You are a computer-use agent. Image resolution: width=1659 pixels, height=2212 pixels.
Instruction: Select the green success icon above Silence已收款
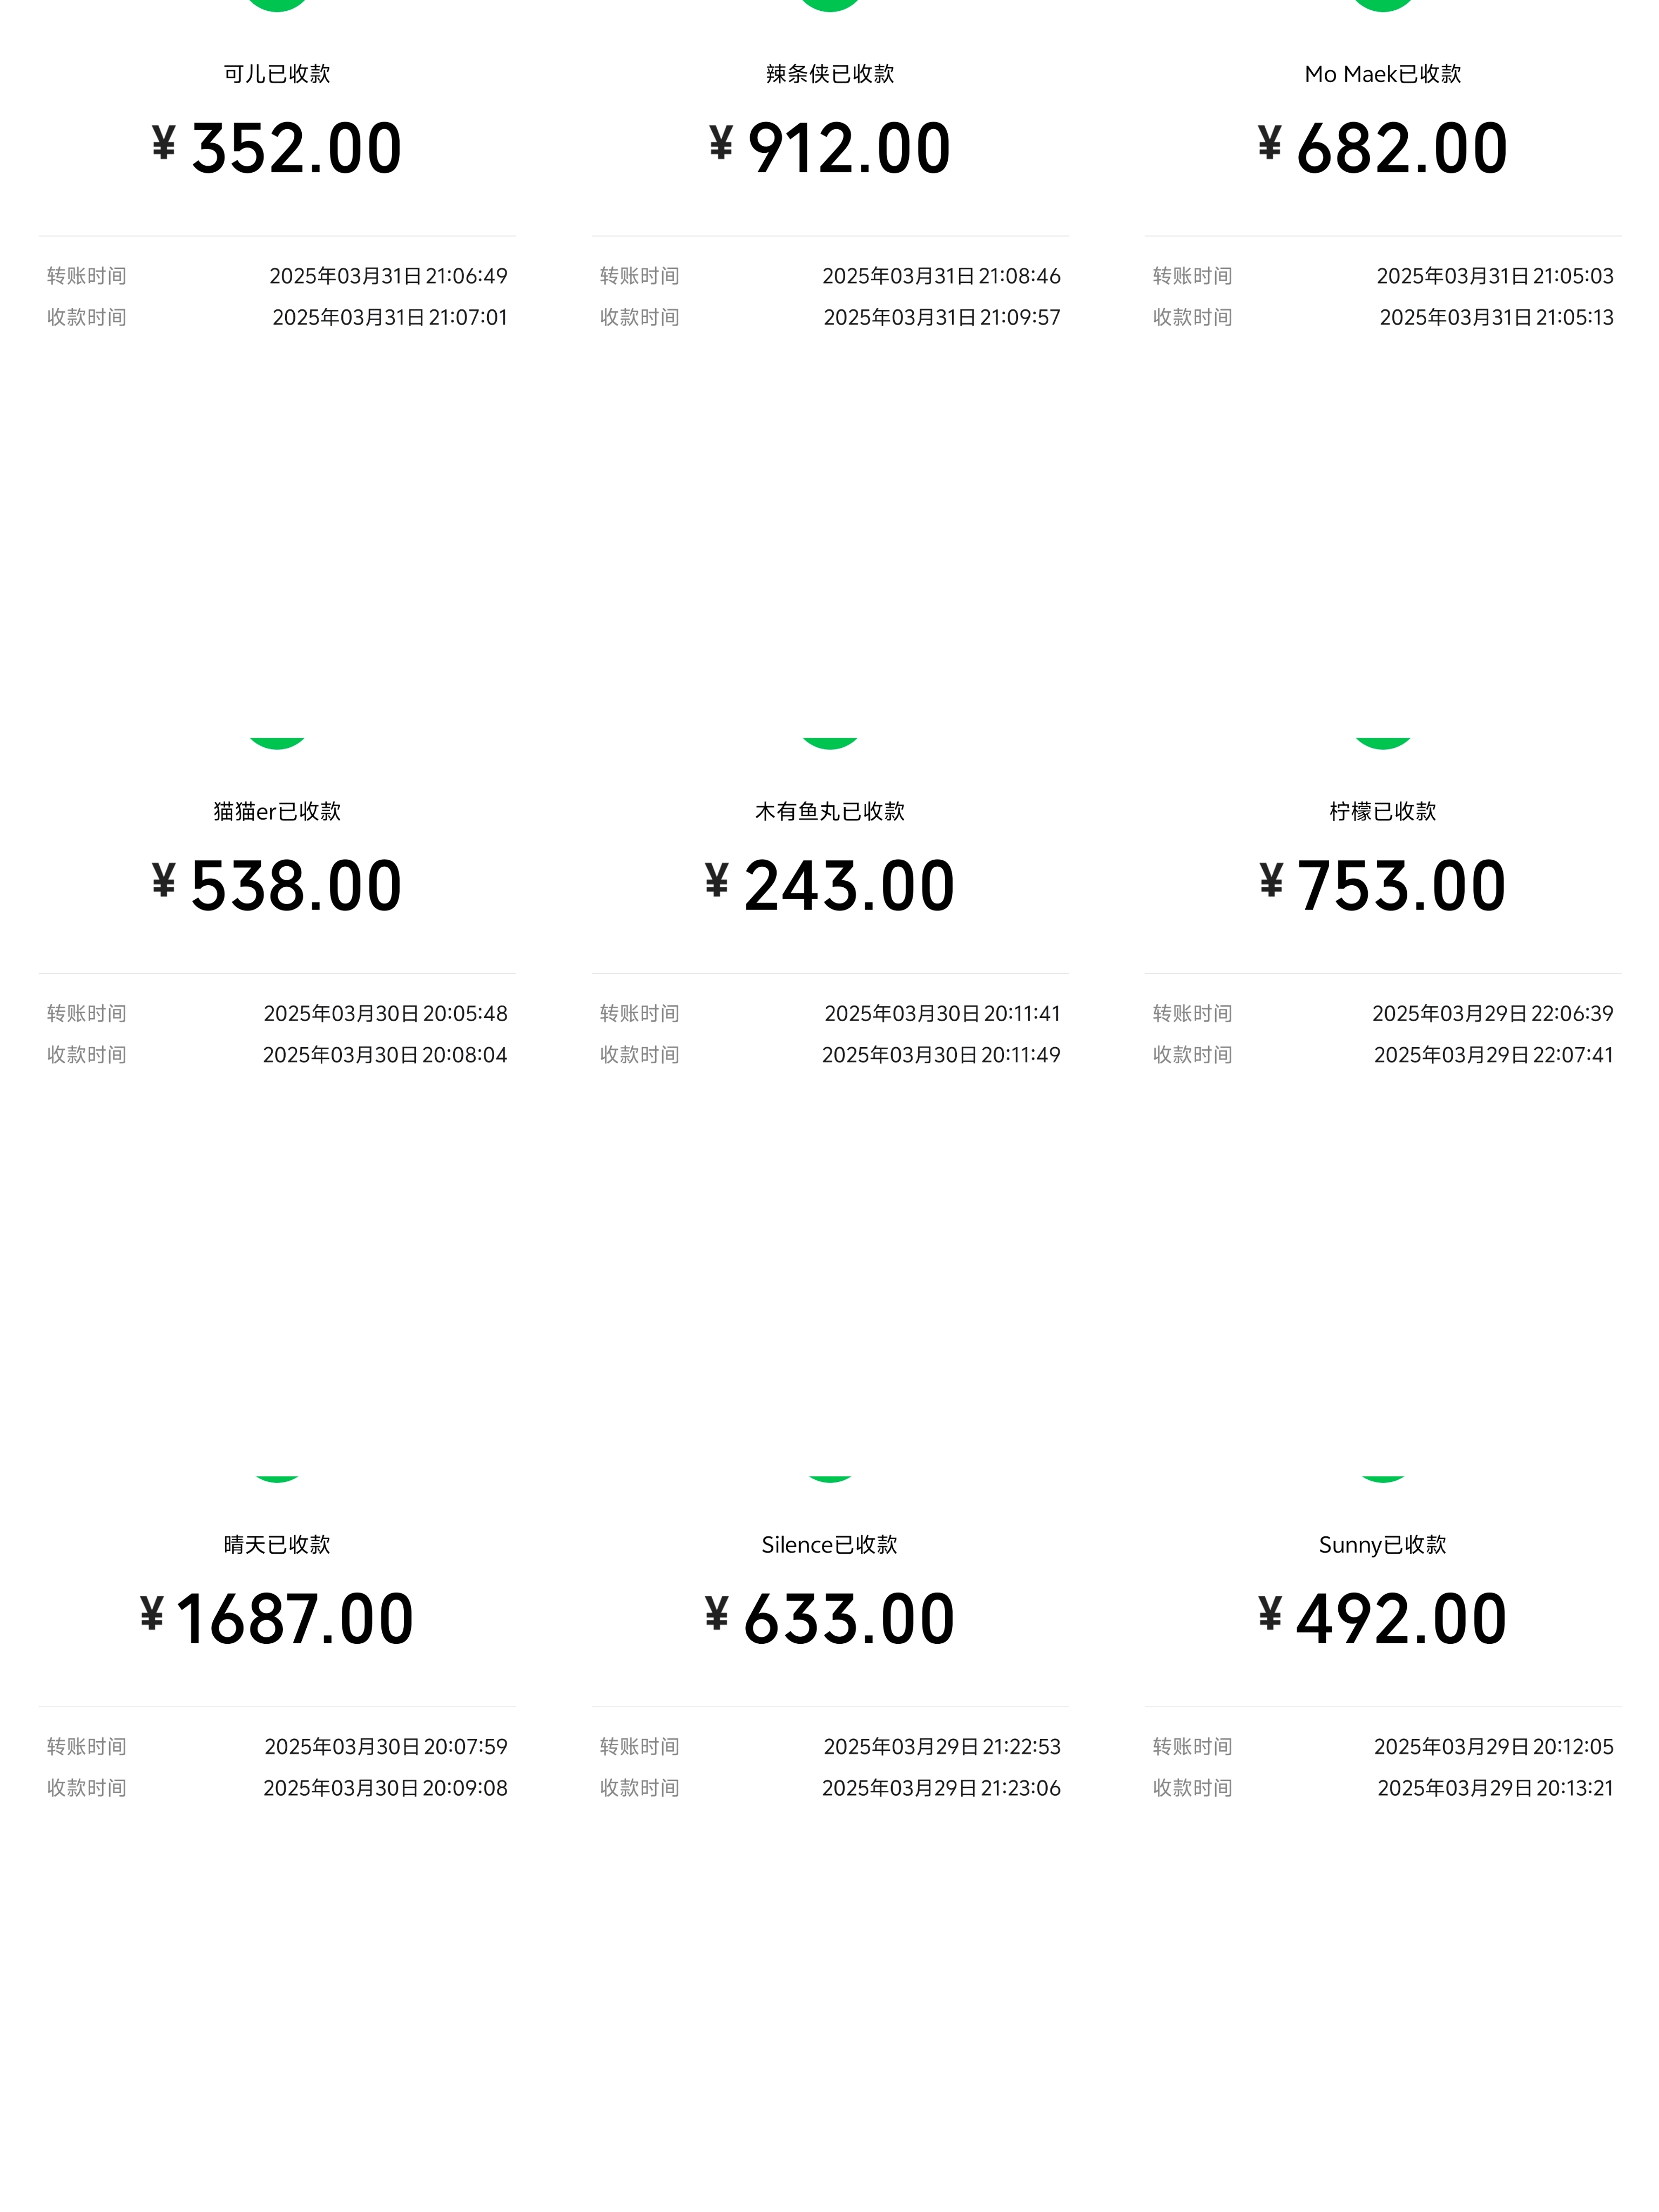[830, 1477]
